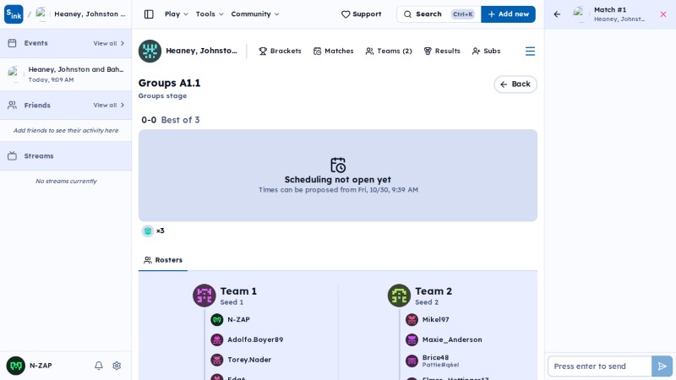Click the scheduling calendar clock icon
The width and height of the screenshot is (676, 380).
(x=338, y=165)
